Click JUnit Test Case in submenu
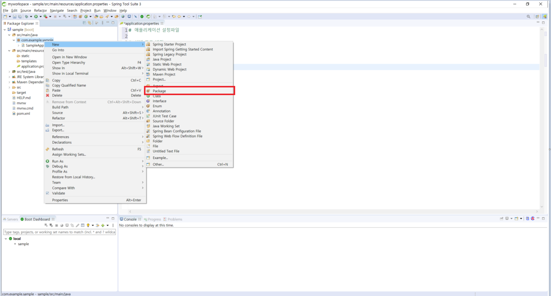 click(189, 116)
